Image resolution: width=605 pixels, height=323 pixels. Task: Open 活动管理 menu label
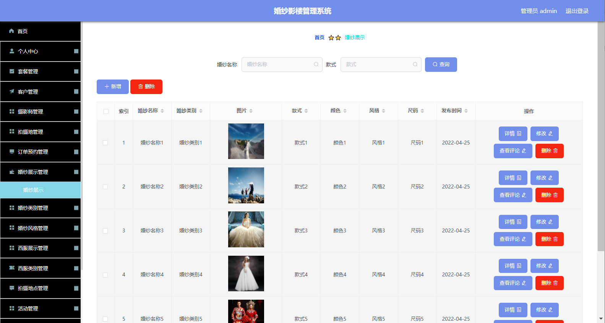coord(28,308)
